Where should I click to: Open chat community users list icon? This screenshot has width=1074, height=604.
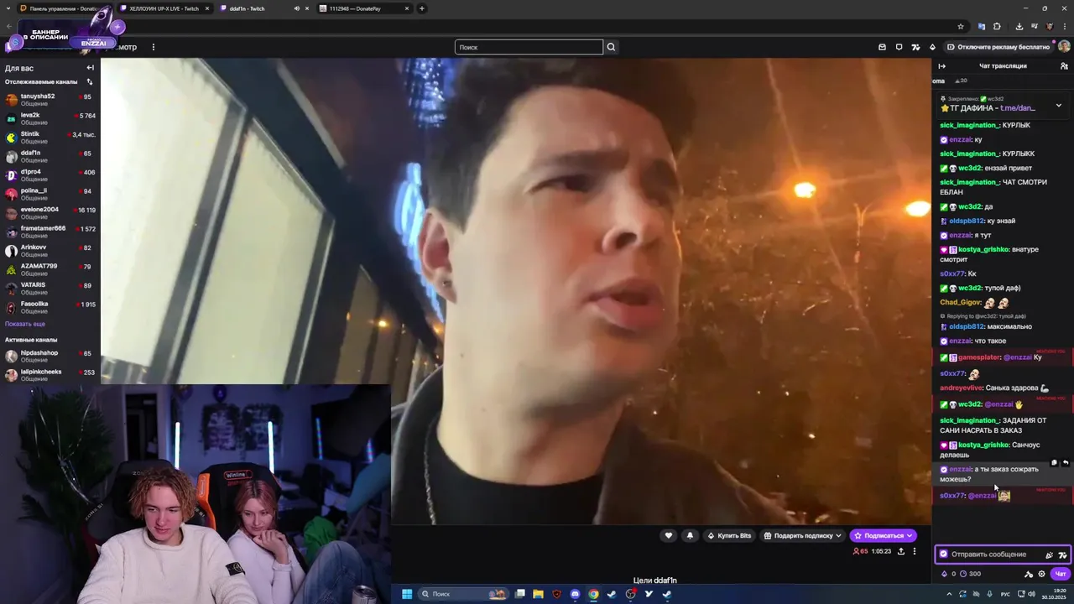(1064, 66)
